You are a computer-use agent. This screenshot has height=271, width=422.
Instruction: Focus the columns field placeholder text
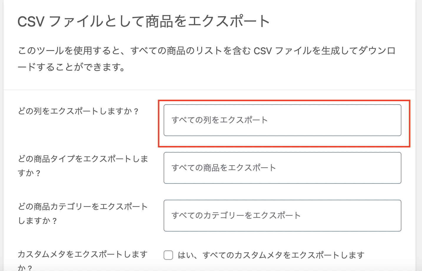click(220, 120)
